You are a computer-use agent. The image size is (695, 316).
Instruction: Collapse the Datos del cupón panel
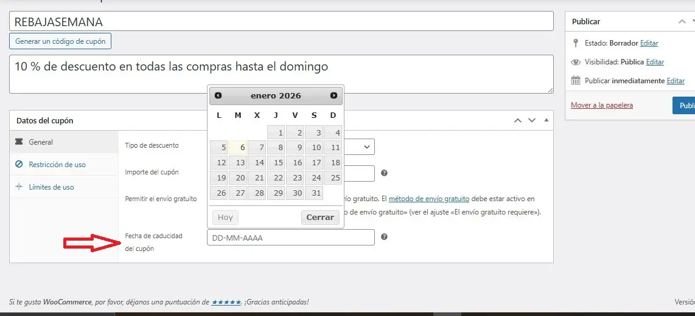point(546,120)
